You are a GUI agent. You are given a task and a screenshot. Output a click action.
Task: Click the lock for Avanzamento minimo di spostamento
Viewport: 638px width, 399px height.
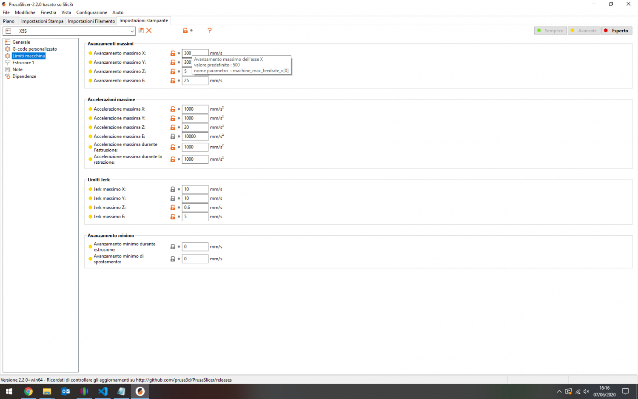point(173,259)
